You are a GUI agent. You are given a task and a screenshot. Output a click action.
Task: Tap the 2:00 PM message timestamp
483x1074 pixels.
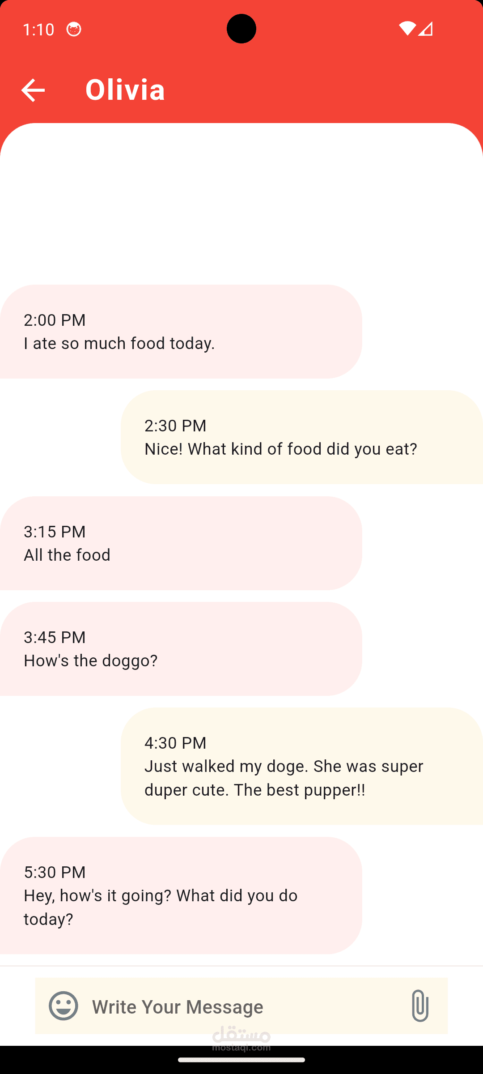coord(55,320)
